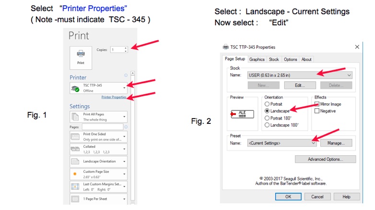
Task: Select the Portrait 180° radio button
Action: [267, 118]
